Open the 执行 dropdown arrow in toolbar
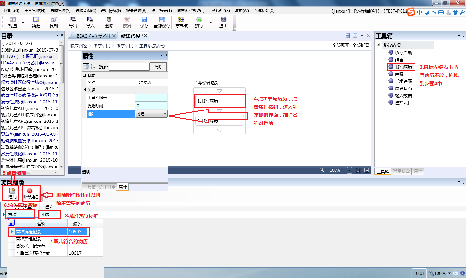The width and height of the screenshot is (466, 278). [211, 23]
